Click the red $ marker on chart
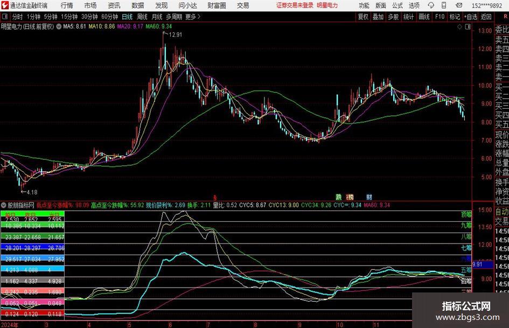This screenshot has height=328, width=509. (x=214, y=198)
